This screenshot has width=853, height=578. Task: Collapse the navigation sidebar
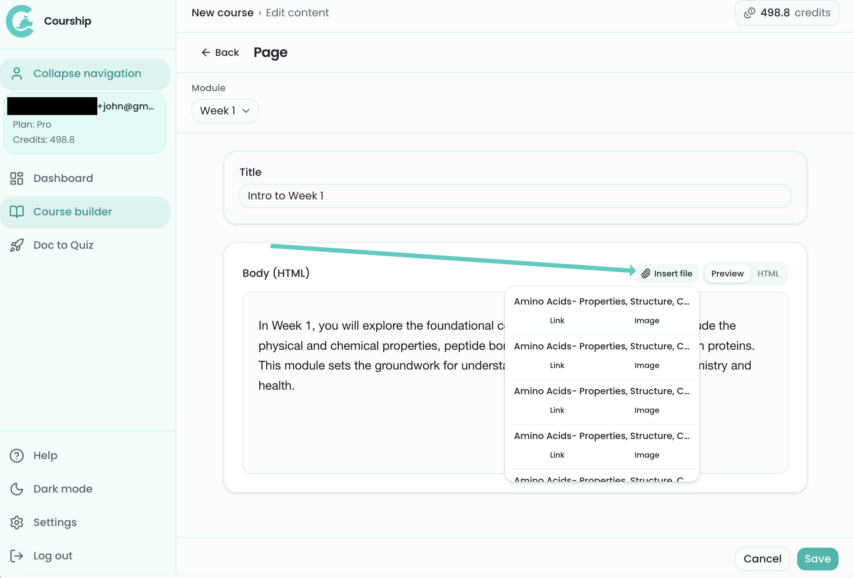[85, 74]
